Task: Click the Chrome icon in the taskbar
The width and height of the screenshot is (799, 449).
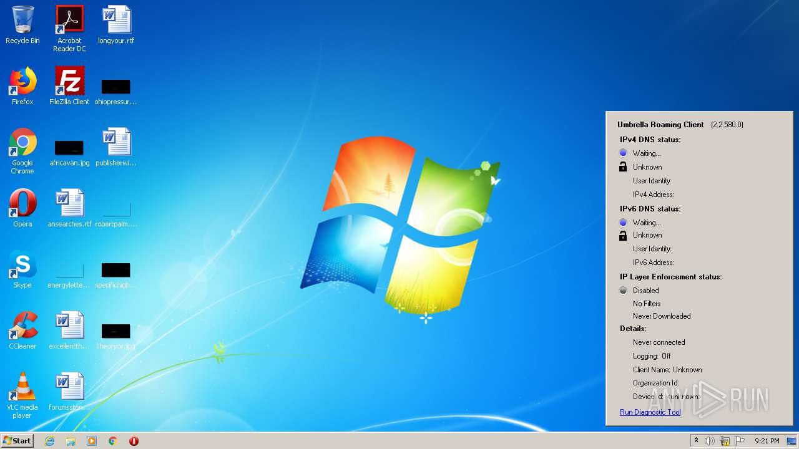Action: (113, 441)
